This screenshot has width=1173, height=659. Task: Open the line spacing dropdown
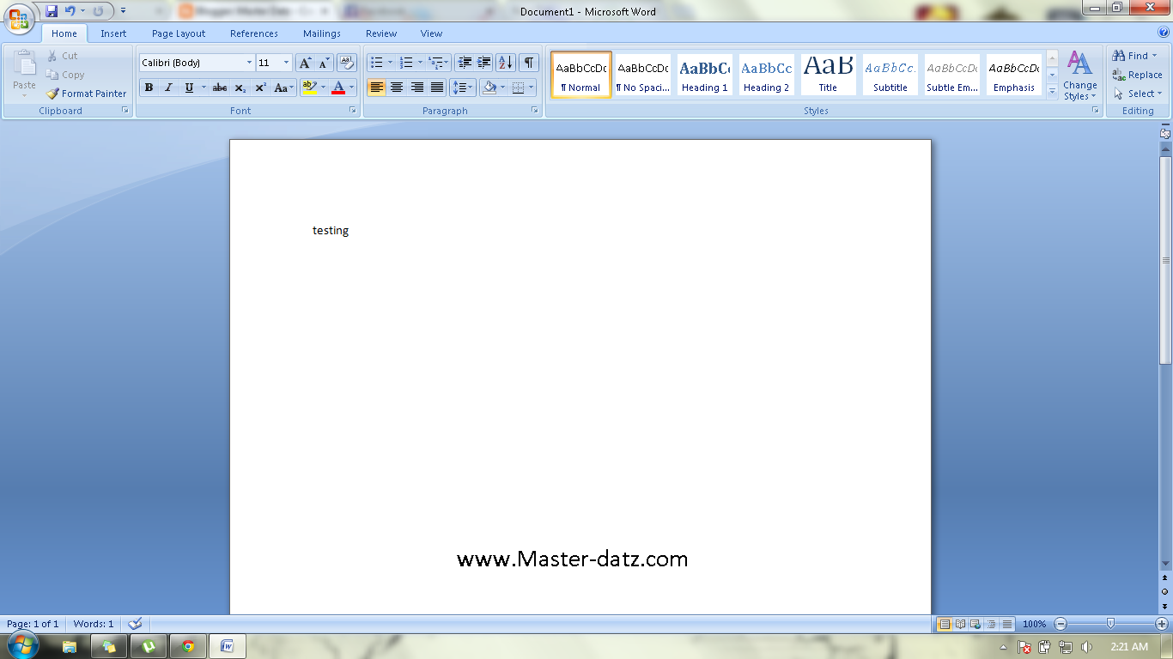[x=462, y=88]
